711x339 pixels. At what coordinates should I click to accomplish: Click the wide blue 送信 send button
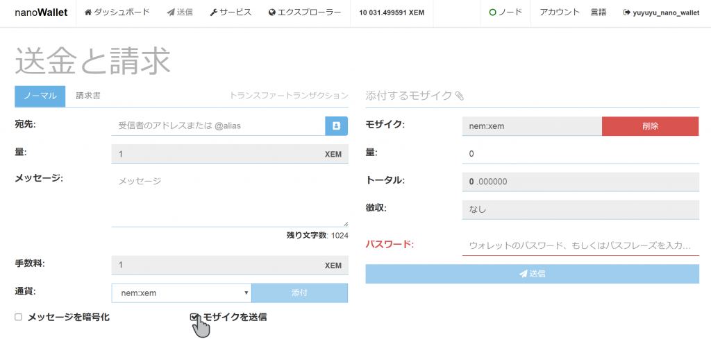tap(532, 274)
